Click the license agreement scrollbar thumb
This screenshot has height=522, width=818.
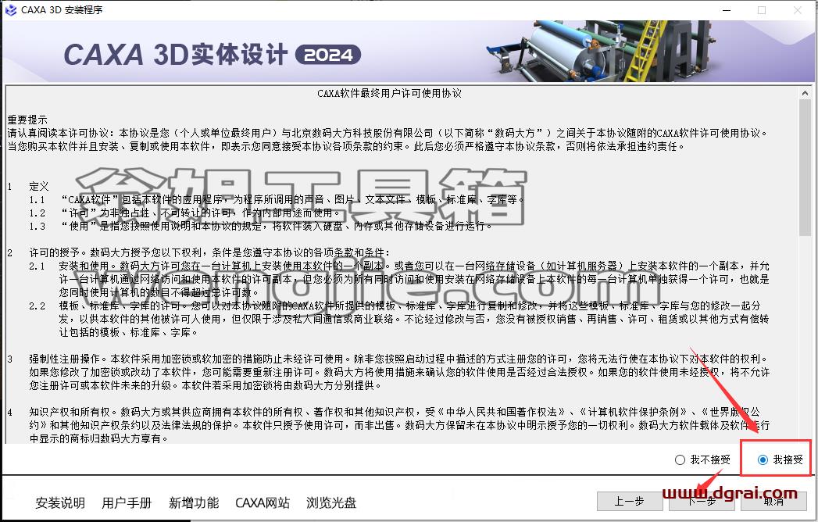click(805, 167)
